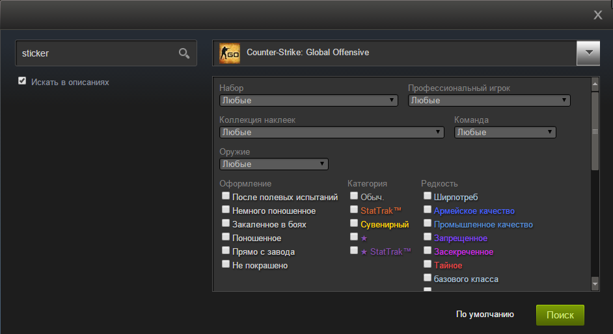This screenshot has height=334, width=613.
Task: Expand the 'Коллекция наклеек' dropdown
Action: (x=332, y=133)
